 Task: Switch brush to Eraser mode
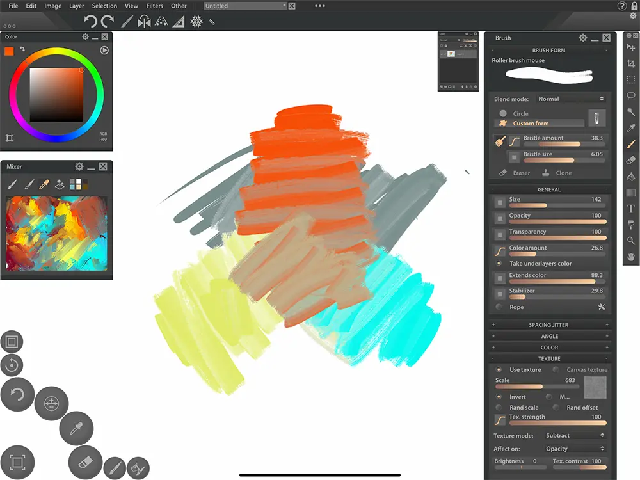tap(515, 173)
